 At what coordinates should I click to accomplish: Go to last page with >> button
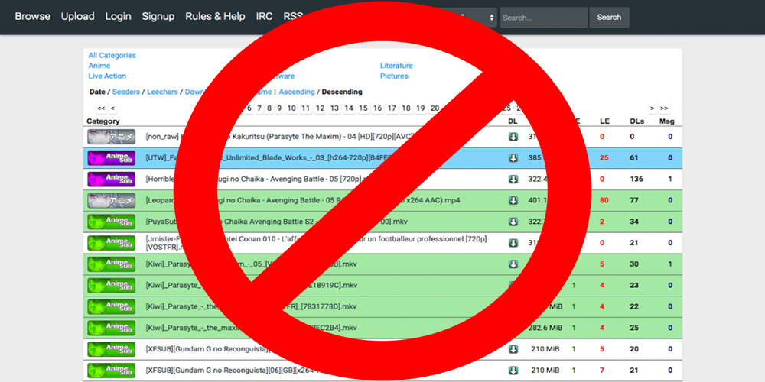(664, 108)
